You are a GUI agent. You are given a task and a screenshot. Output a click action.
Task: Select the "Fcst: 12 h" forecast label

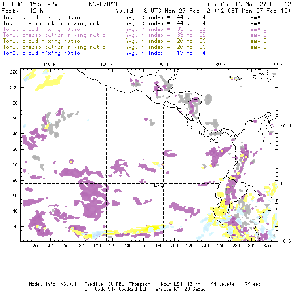[x=23, y=11]
